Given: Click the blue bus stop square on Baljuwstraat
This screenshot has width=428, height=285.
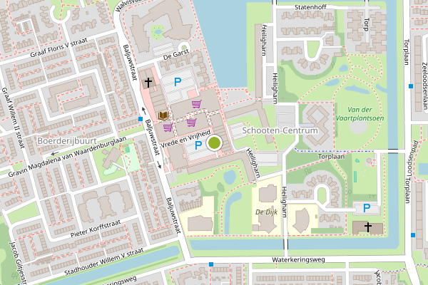Looking at the screenshot, I should 141,119.
